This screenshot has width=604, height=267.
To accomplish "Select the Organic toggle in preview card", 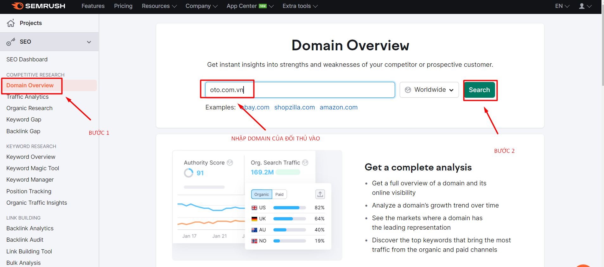I will pos(262,194).
